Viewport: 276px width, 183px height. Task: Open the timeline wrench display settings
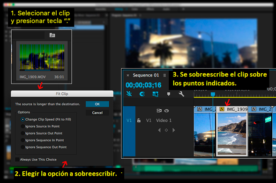181,94
